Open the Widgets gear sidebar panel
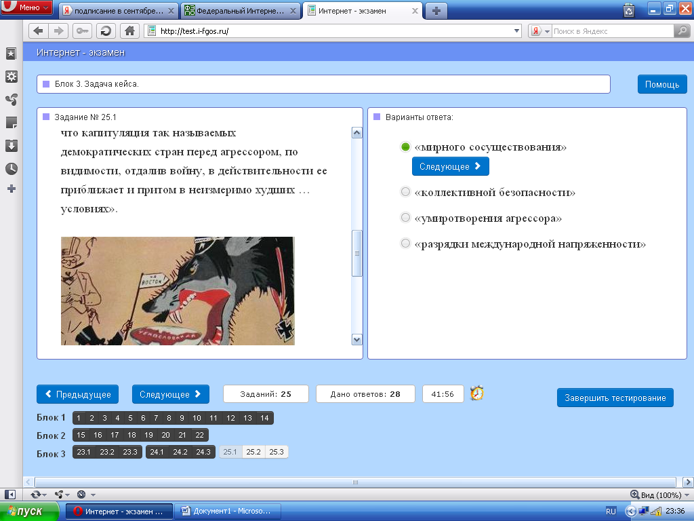This screenshot has width=694, height=521. pos(11,77)
